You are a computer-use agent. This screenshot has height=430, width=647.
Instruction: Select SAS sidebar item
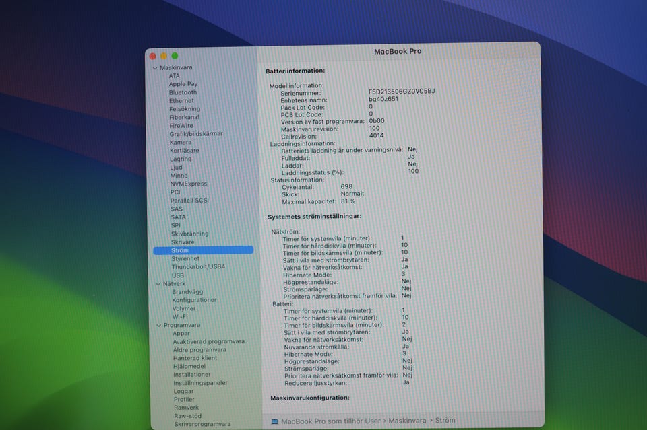tap(177, 209)
